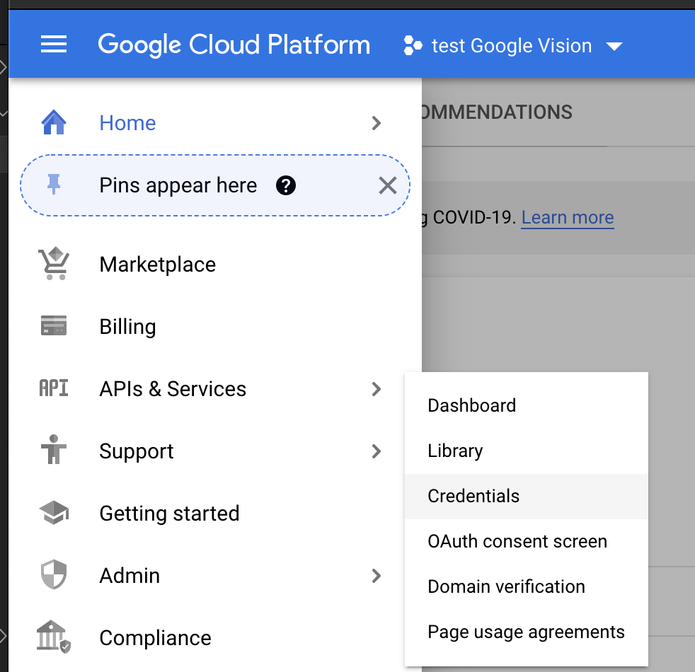This screenshot has width=695, height=672.
Task: Expand the Support submenu chevron
Action: (377, 451)
